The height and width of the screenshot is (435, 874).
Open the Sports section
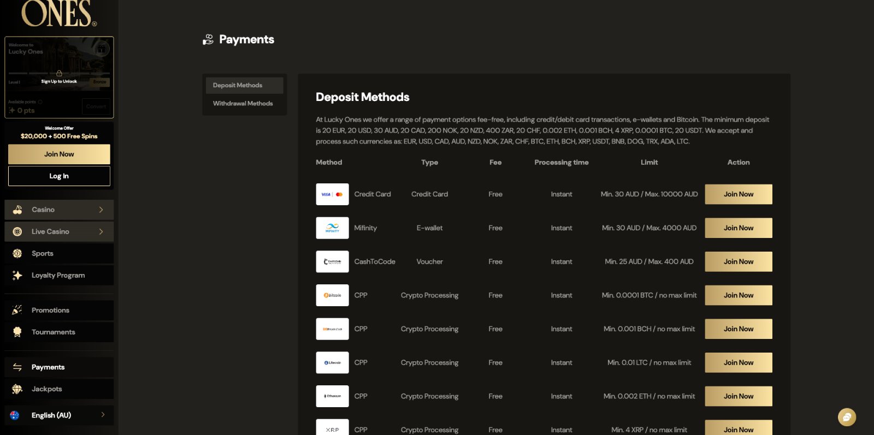tap(59, 253)
